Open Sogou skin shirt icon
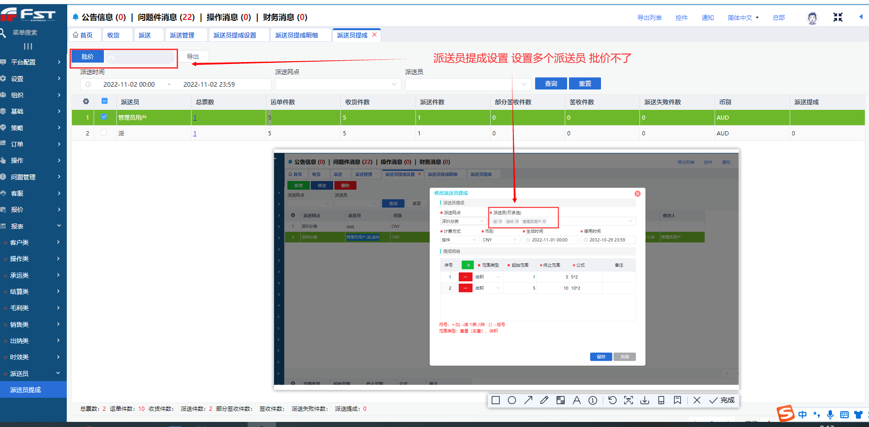 point(859,414)
